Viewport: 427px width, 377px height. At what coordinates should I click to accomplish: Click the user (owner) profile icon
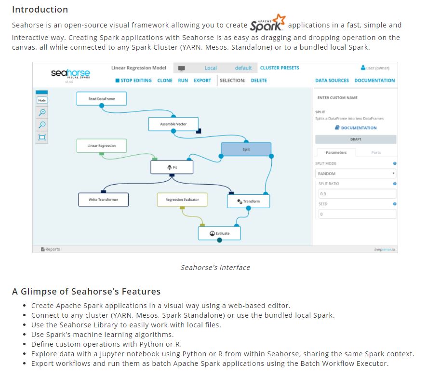[363, 68]
